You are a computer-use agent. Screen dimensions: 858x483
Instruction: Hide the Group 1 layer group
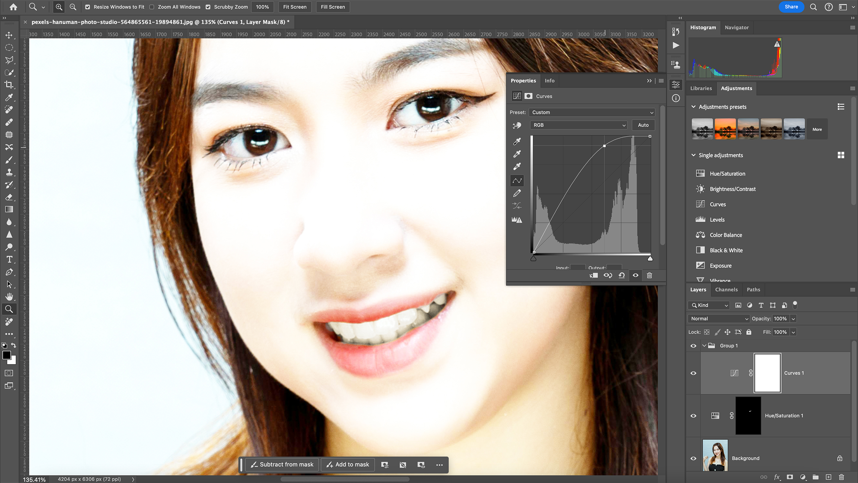693,346
